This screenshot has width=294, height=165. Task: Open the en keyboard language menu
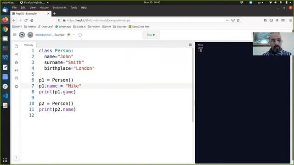click(260, 2)
